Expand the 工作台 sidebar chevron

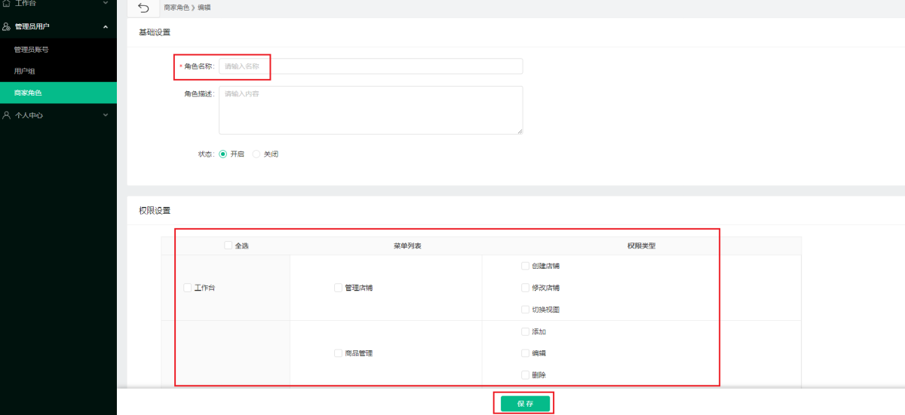pyautogui.click(x=106, y=4)
